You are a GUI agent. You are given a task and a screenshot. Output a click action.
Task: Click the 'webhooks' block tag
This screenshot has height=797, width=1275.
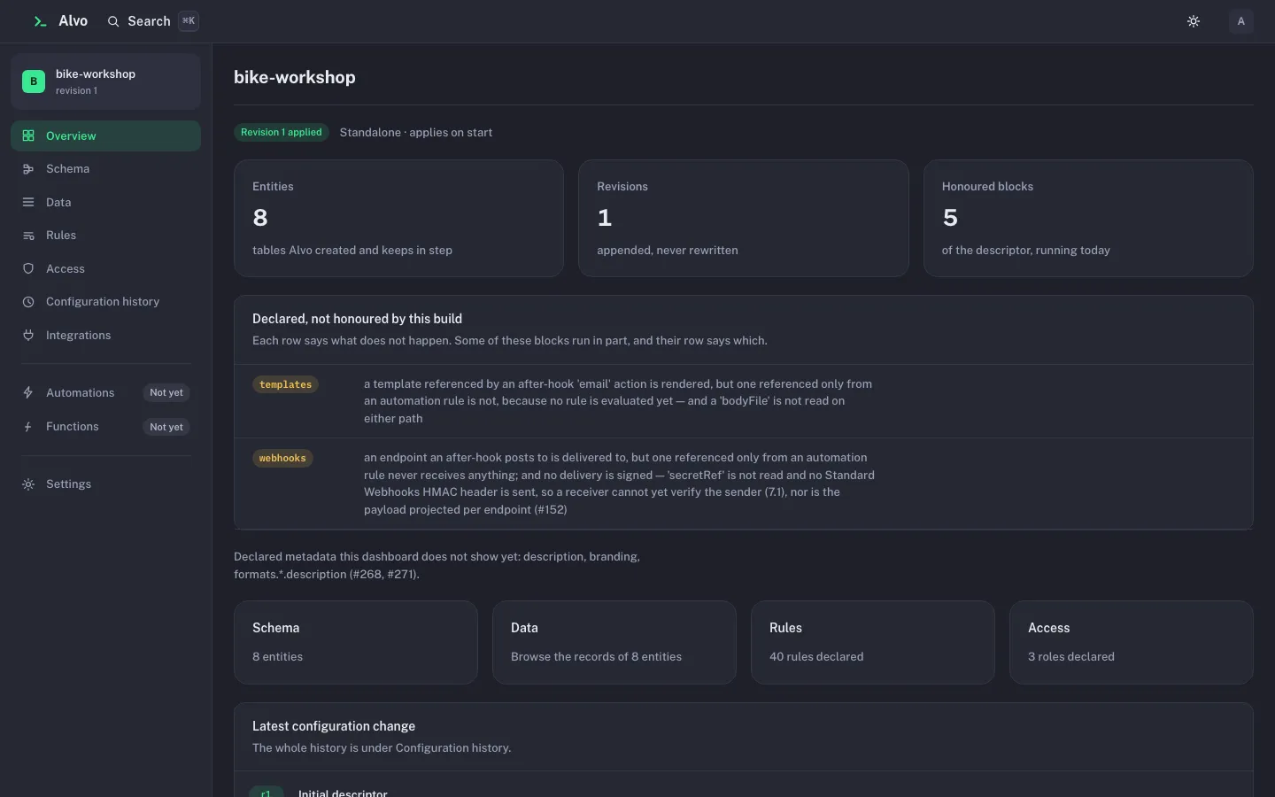tap(282, 458)
